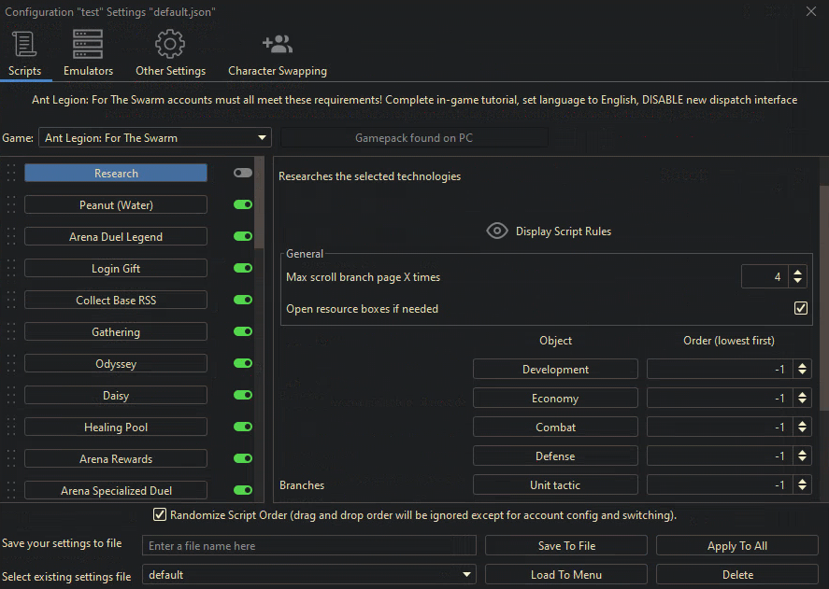
Task: Click the file name input field
Action: click(x=309, y=546)
